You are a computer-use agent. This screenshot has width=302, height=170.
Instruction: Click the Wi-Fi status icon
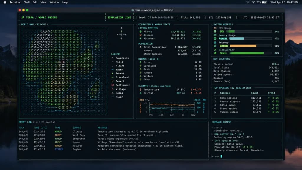pos(253,2)
